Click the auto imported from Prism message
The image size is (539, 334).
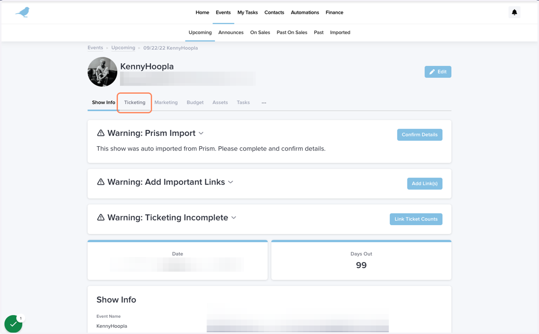coord(211,148)
